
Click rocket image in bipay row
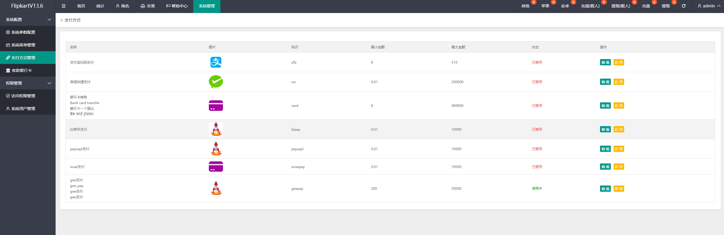pyautogui.click(x=216, y=129)
